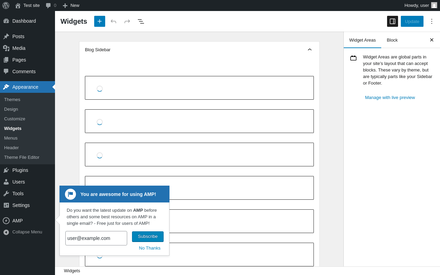Toggle the settings sidebar panel button
This screenshot has width=440, height=275.
[x=393, y=21]
